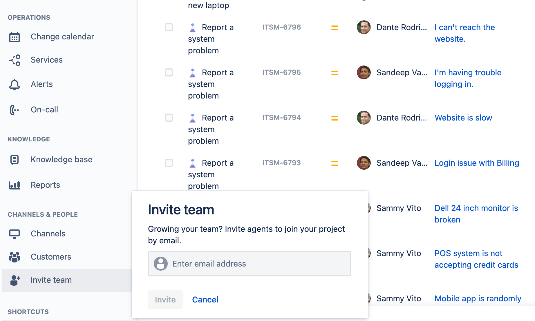Tick the checkbox for ITSM-6796
This screenshot has height=321, width=535.
click(x=169, y=27)
